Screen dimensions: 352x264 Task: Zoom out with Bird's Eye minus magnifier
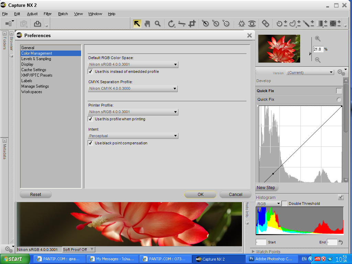(x=317, y=60)
